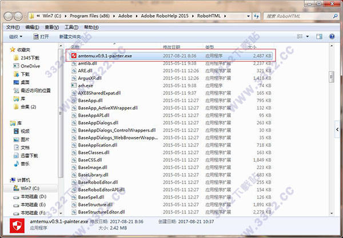The image size is (343, 238).
Task: Open the 工具(T) menu
Action: click(x=71, y=27)
